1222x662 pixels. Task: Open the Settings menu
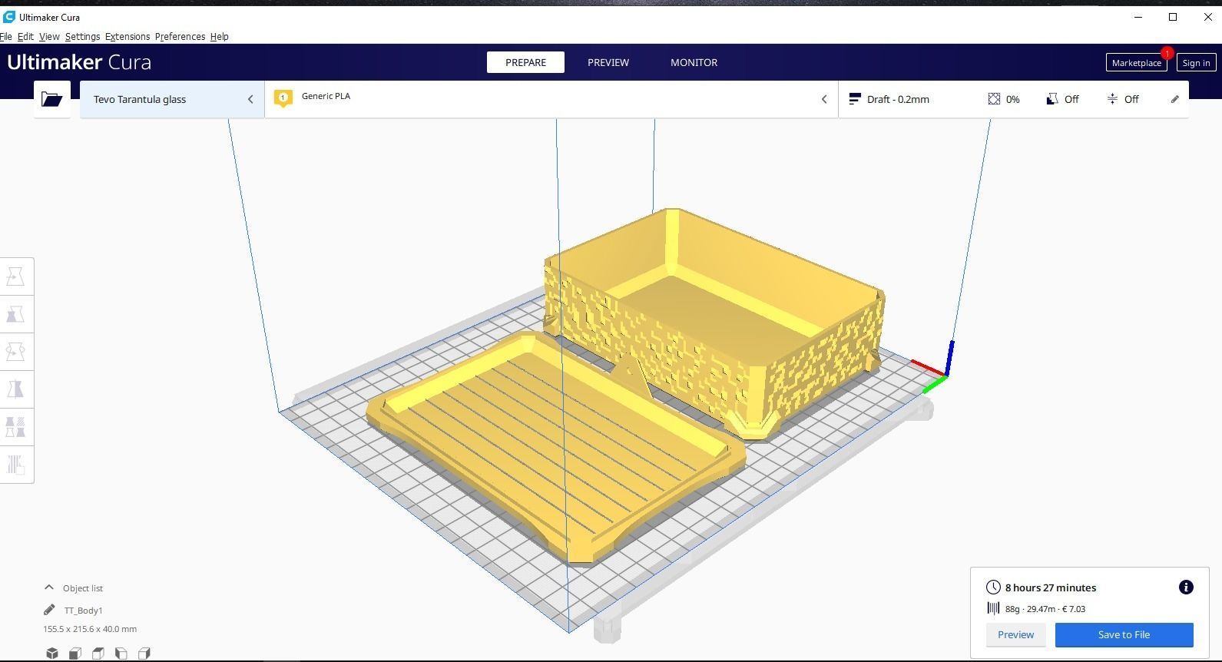pos(82,37)
